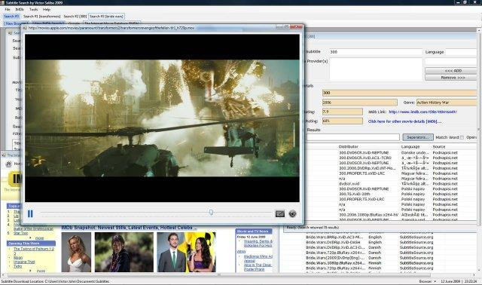Select the Search #3 [bride wars] tab
This screenshot has height=285, width=482.
[x=106, y=17]
